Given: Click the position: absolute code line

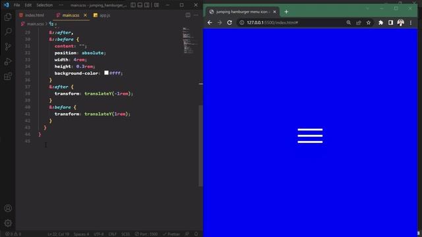Looking at the screenshot, I should [x=80, y=53].
